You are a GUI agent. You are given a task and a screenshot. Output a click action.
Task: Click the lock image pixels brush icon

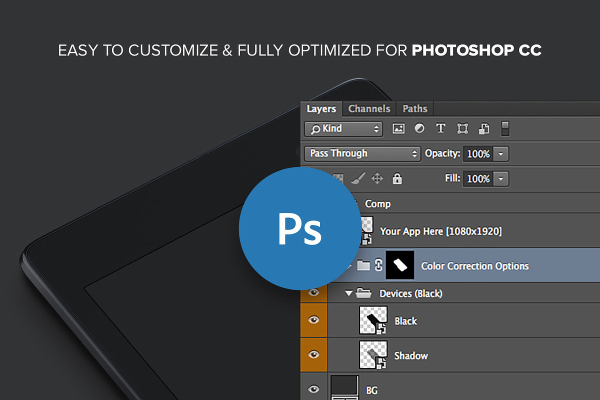(x=358, y=178)
